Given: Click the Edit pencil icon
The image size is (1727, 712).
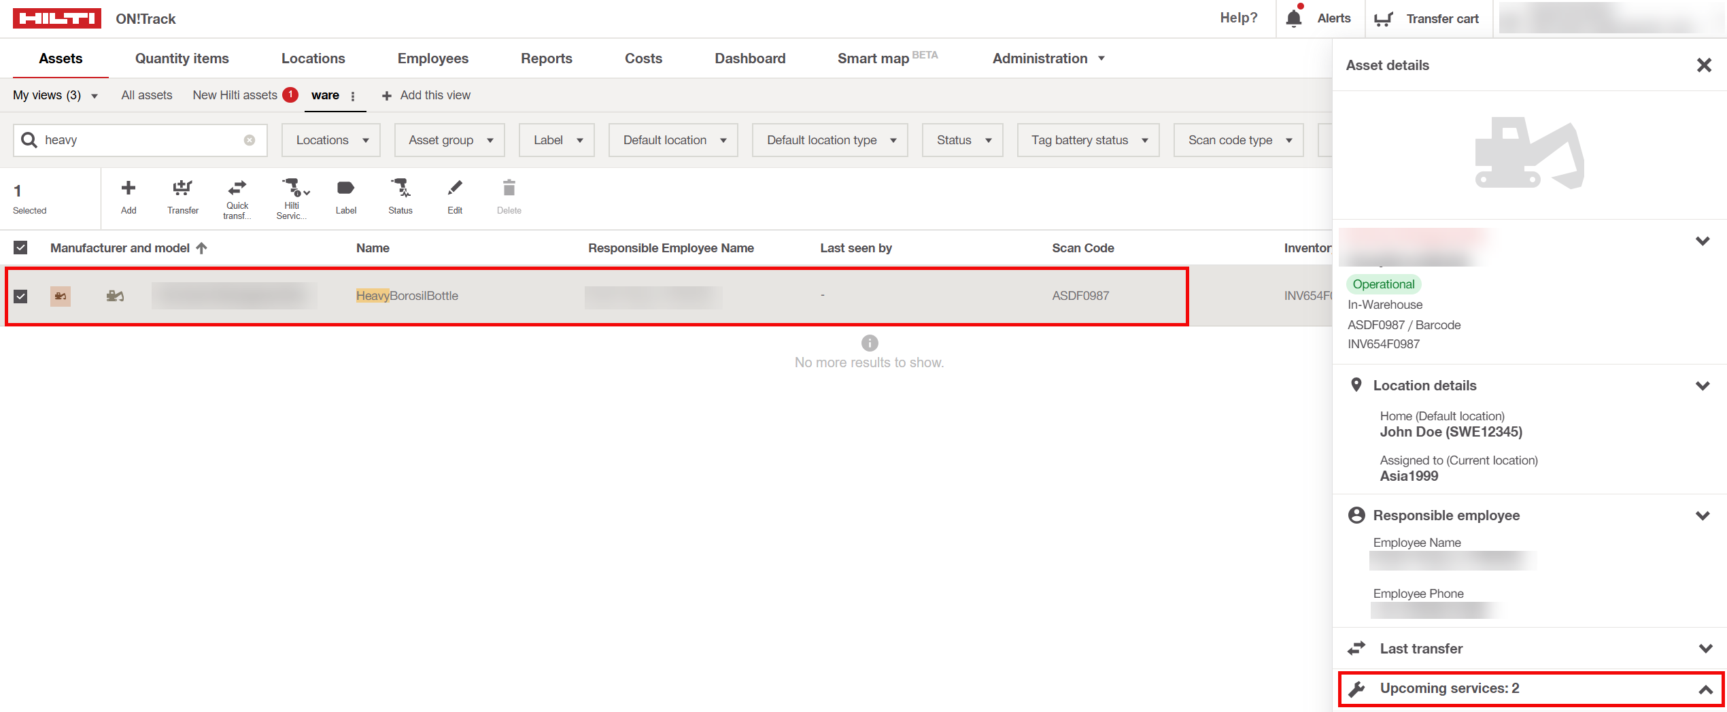Looking at the screenshot, I should click(455, 188).
